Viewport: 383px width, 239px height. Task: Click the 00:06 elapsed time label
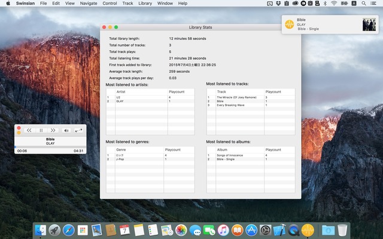(22, 151)
